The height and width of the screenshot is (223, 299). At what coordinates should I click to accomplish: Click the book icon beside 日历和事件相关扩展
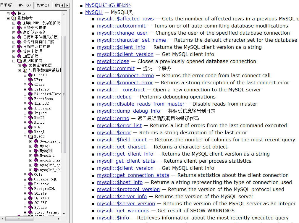tap(19, 37)
